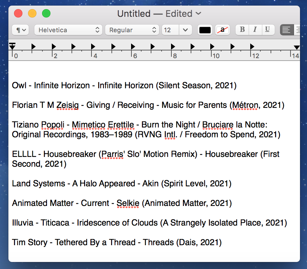Click the tab stop marker at ruler 5
307x269 pixels.
pos(113,47)
